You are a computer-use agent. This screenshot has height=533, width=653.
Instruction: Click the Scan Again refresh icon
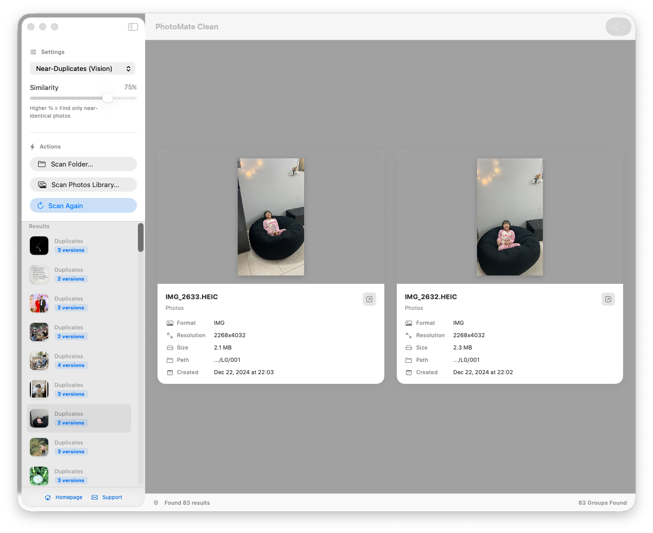40,206
